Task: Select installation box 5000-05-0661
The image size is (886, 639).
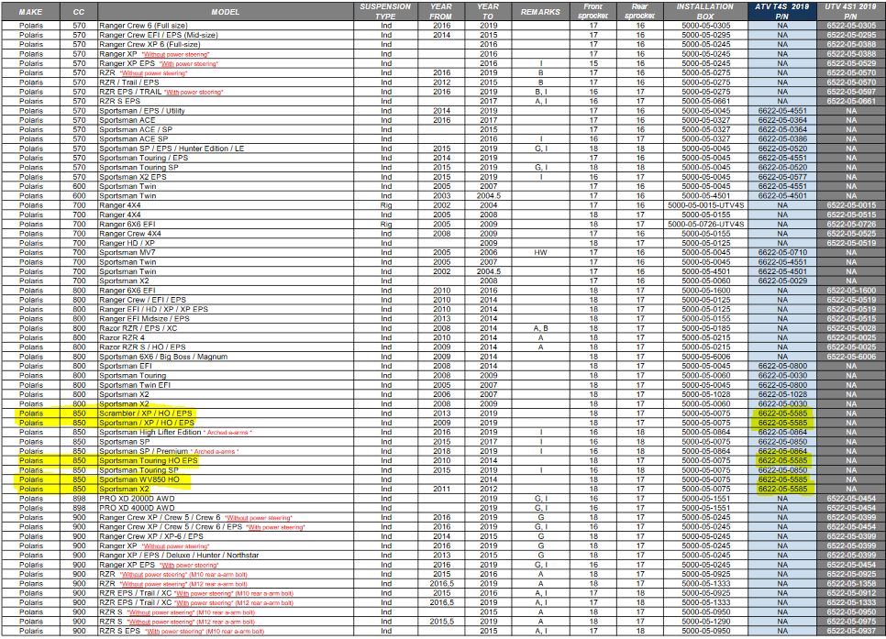Action: 705,101
